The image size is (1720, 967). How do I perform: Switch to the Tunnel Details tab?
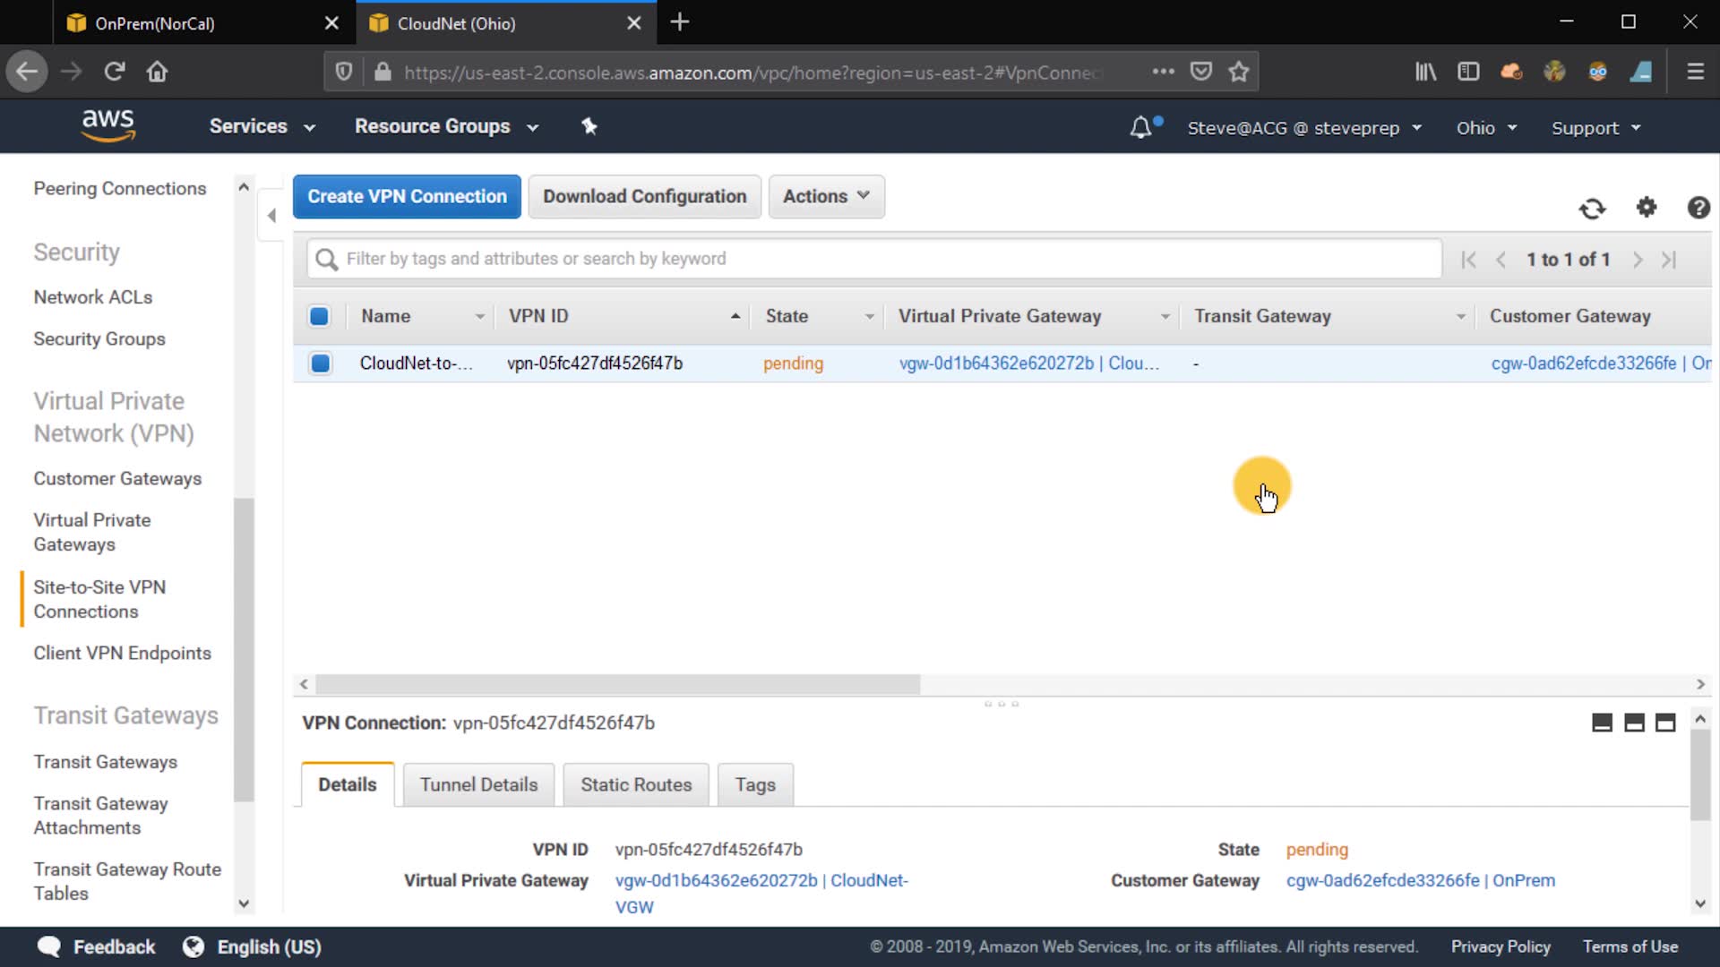[478, 785]
